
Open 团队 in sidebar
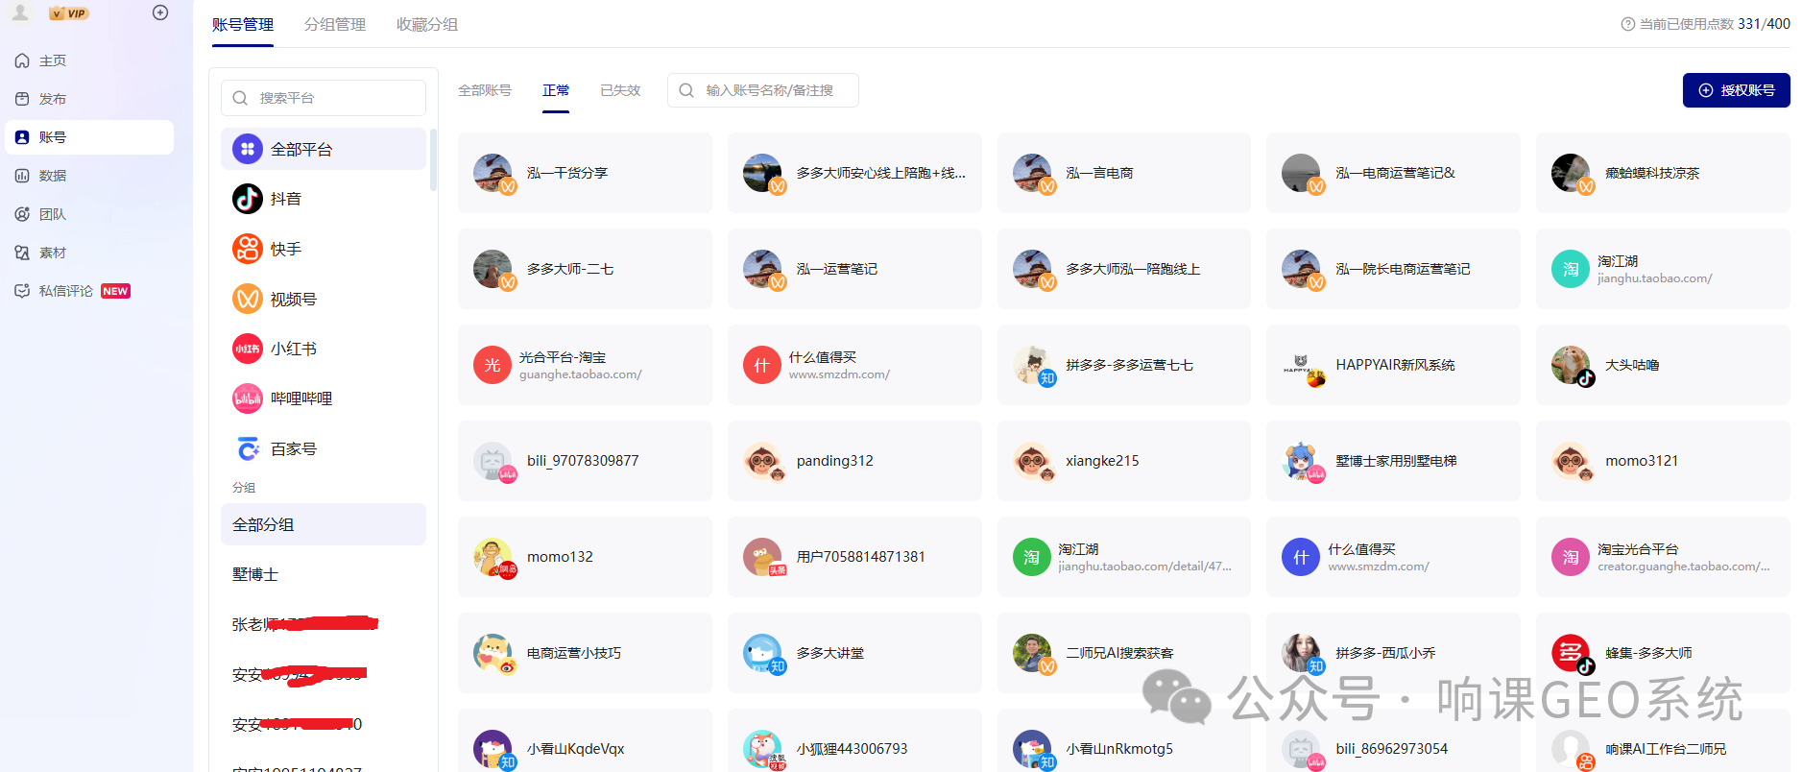pyautogui.click(x=89, y=214)
